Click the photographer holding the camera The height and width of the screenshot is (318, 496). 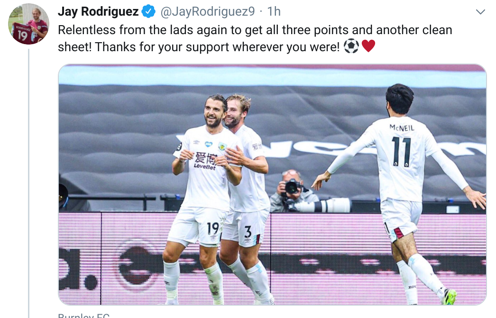(293, 191)
